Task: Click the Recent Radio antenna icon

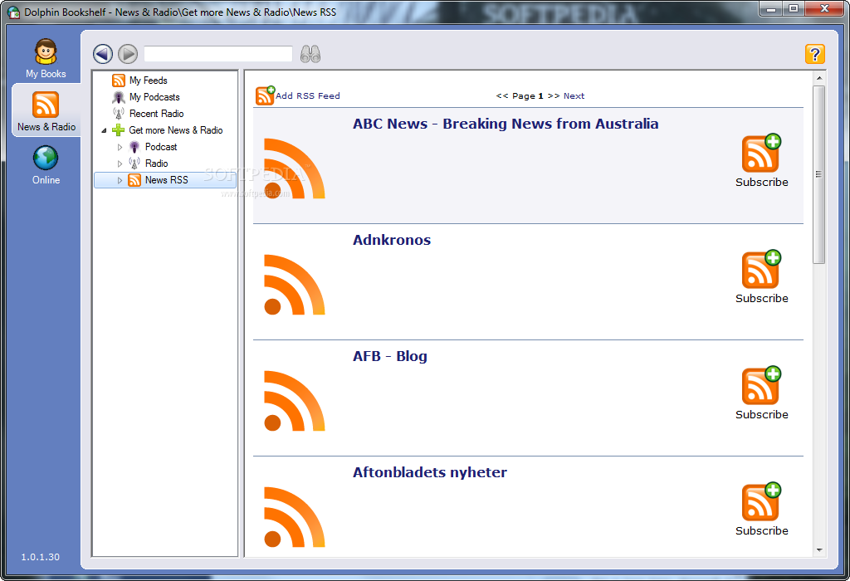Action: 119,114
